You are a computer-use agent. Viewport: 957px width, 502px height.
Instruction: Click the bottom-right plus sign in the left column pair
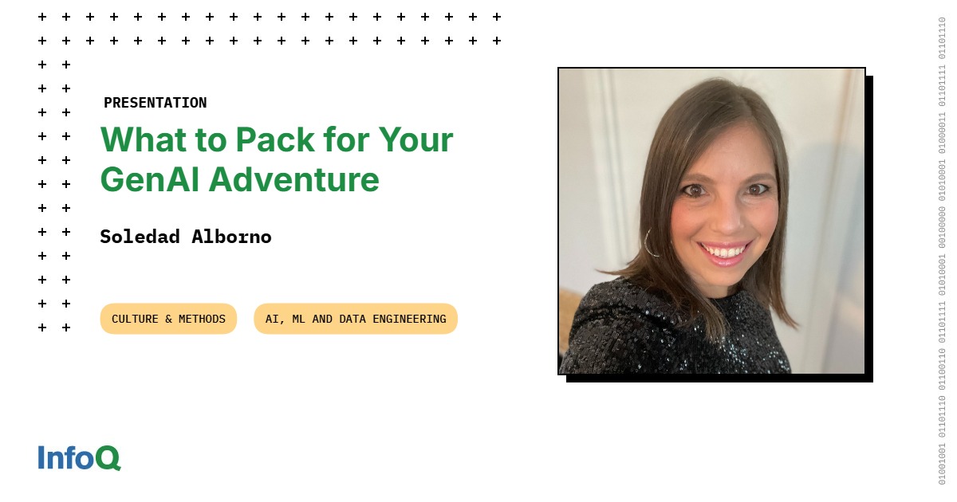pyautogui.click(x=66, y=327)
